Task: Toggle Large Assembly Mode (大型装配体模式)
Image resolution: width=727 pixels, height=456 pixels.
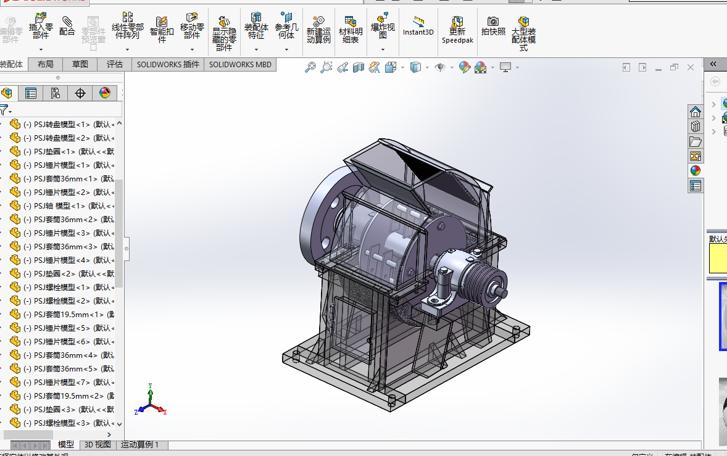Action: click(x=523, y=33)
